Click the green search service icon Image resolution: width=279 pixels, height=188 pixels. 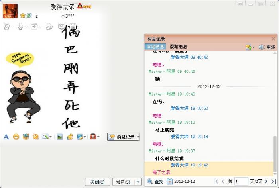tap(29, 16)
